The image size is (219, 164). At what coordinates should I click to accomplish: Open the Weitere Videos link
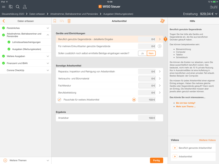pos(207,140)
